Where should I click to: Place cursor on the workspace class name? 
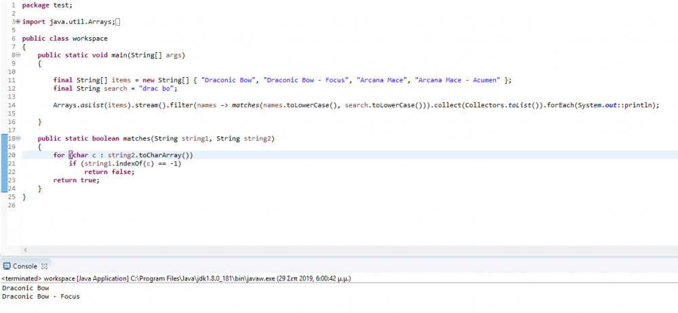coord(89,39)
